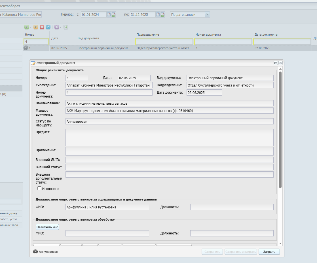
Task: Click the green refresh list icon
Action: [66, 27]
